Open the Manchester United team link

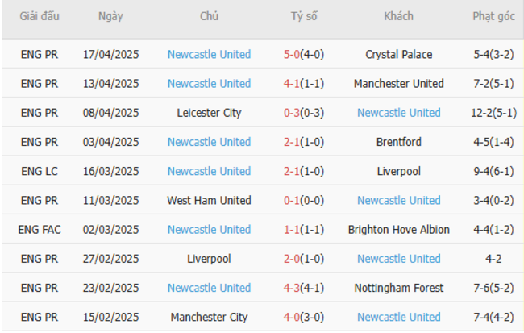pyautogui.click(x=398, y=84)
